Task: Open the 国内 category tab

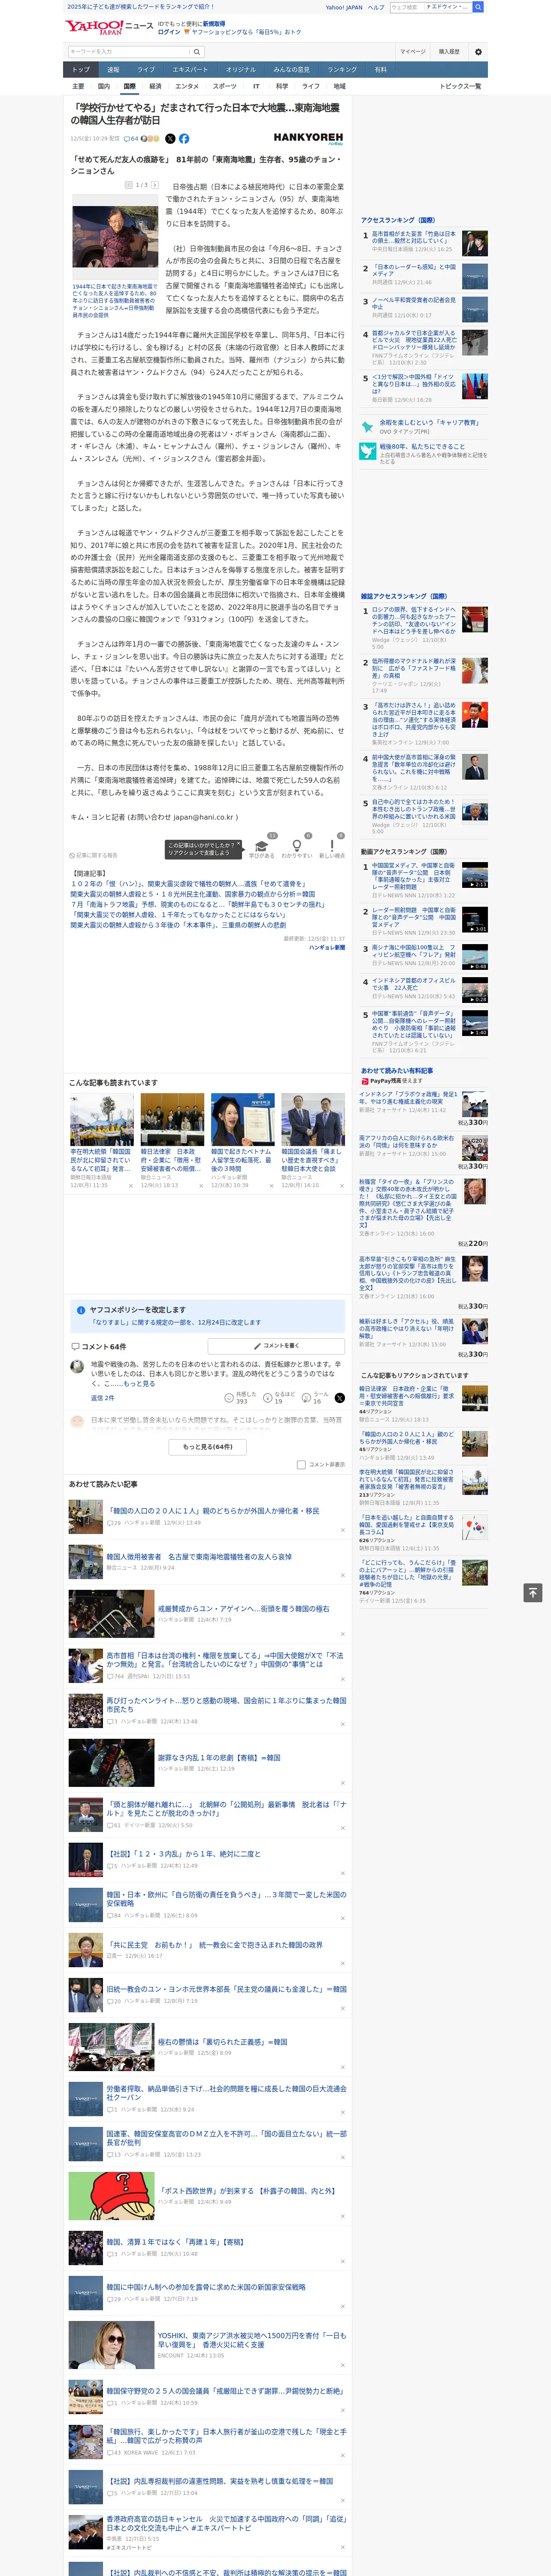Action: 104,86
